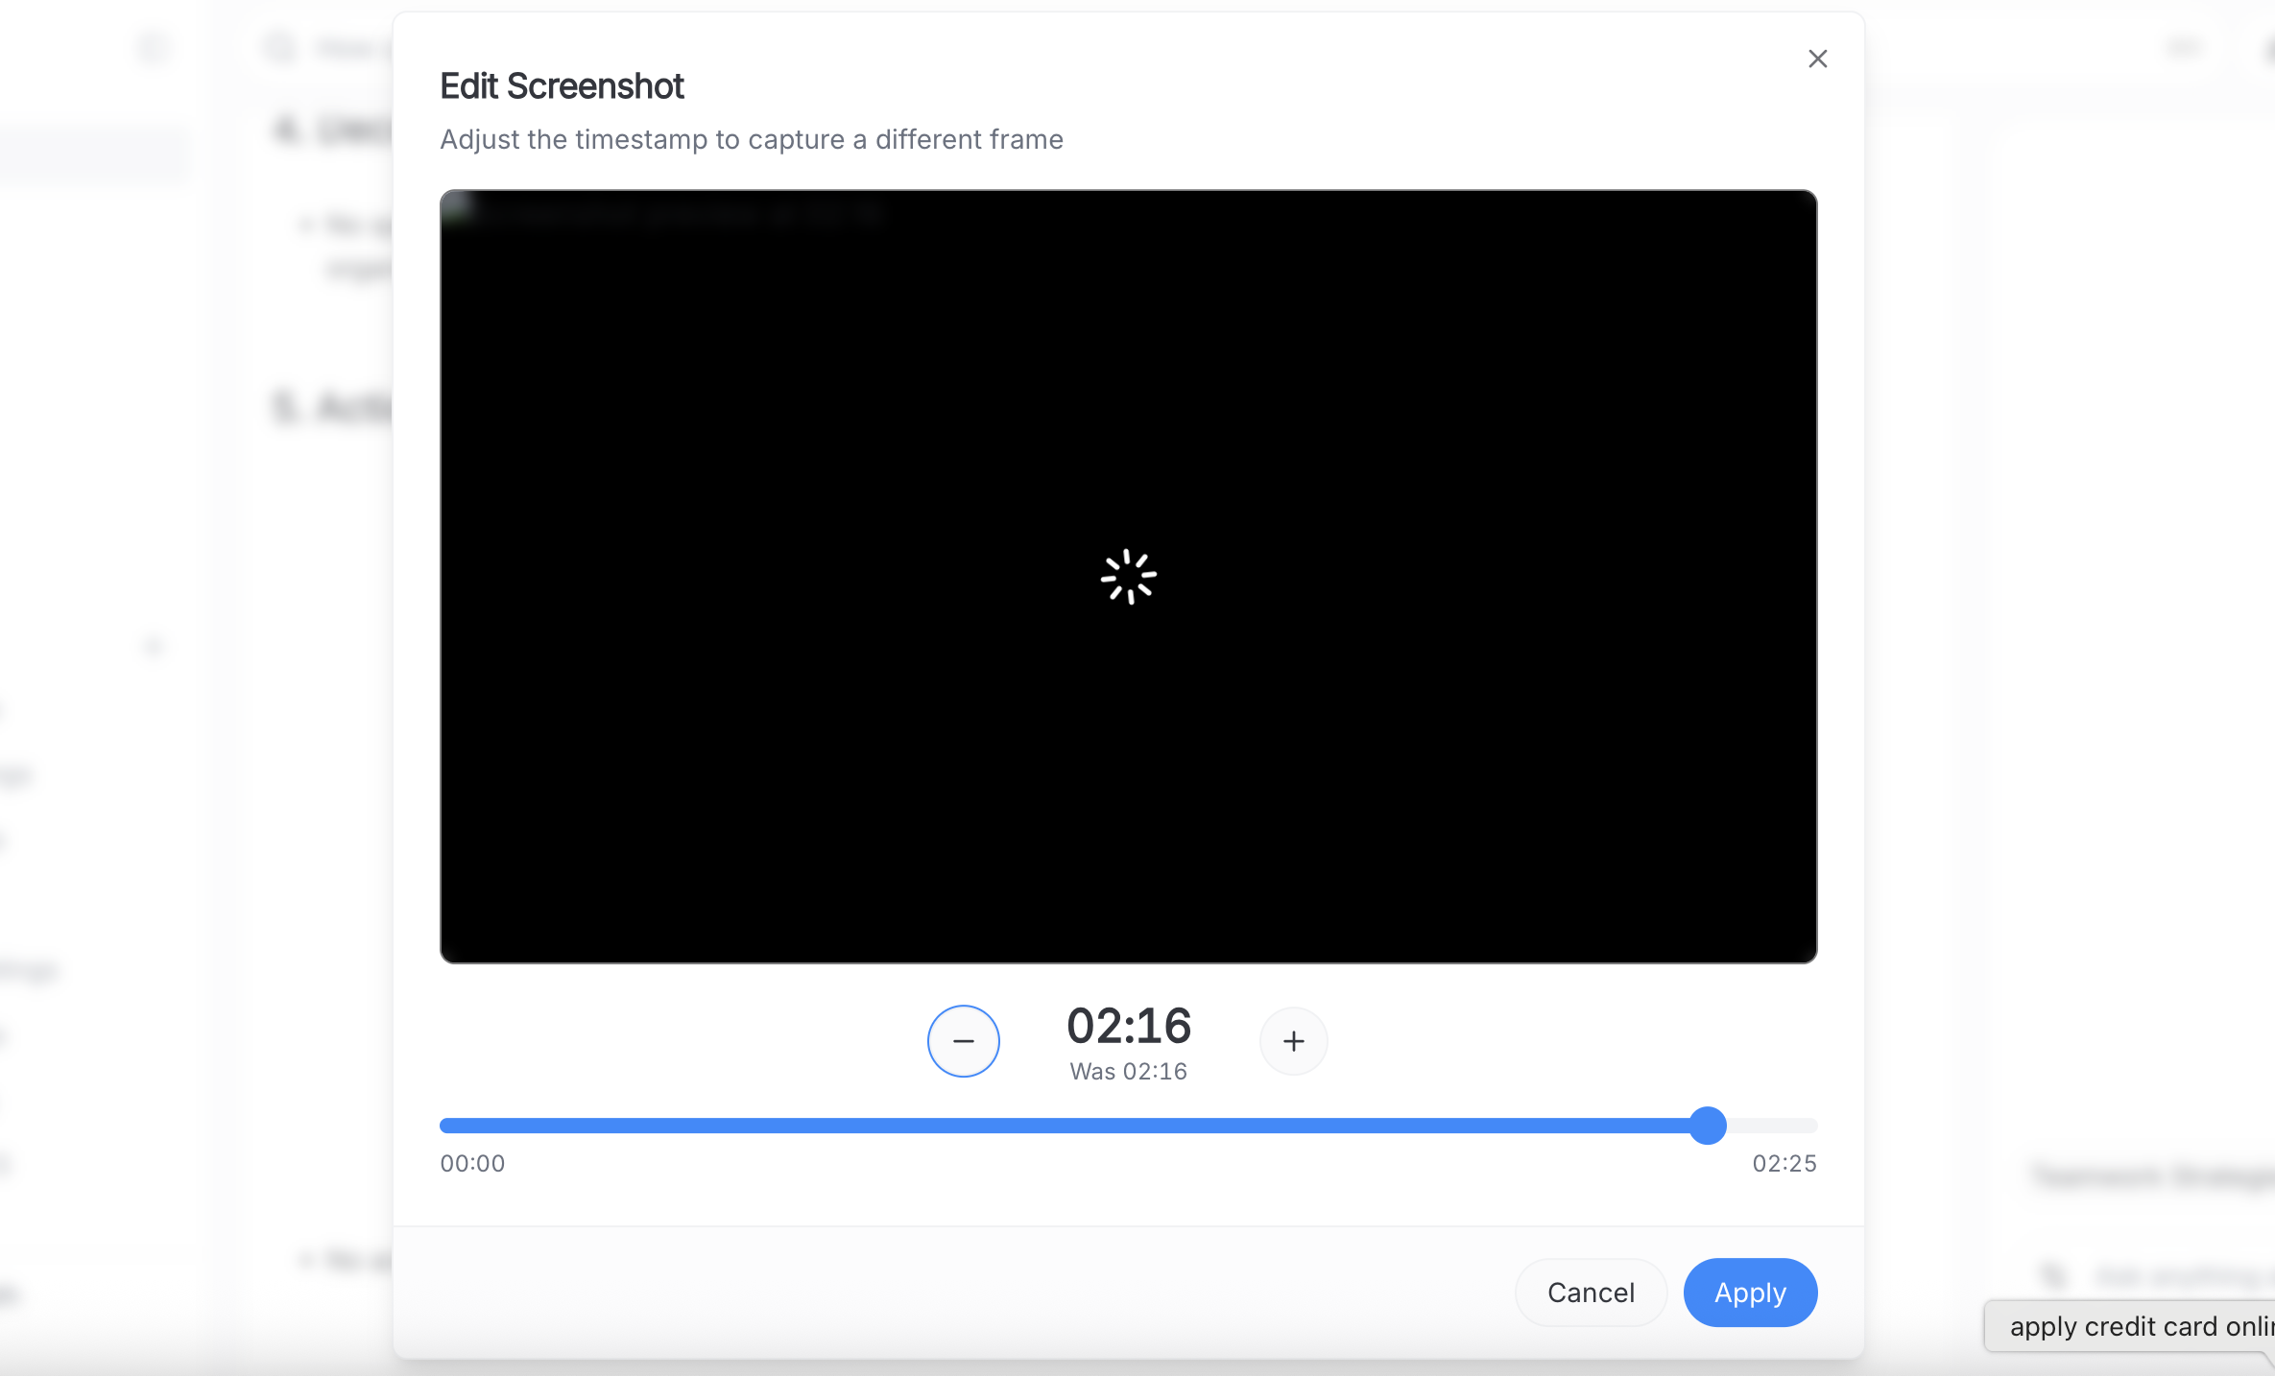The height and width of the screenshot is (1376, 2275).
Task: Apply the new screenshot frame
Action: point(1749,1293)
